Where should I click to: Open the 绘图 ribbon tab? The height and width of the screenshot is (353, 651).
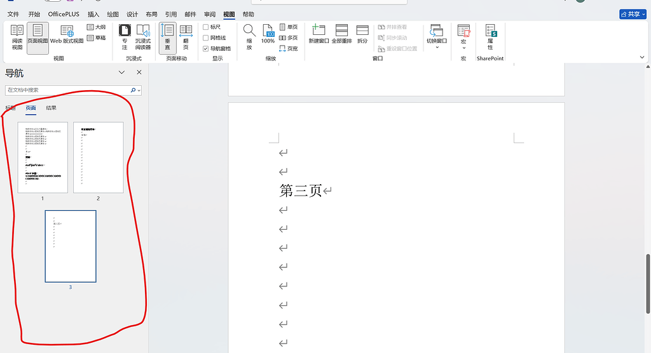113,14
